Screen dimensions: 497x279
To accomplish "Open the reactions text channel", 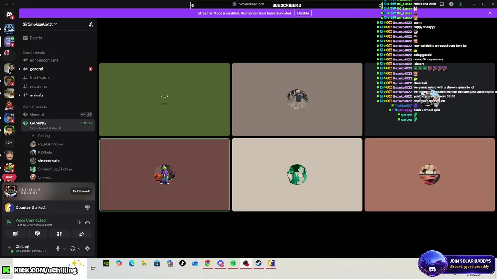I will click(57, 86).
